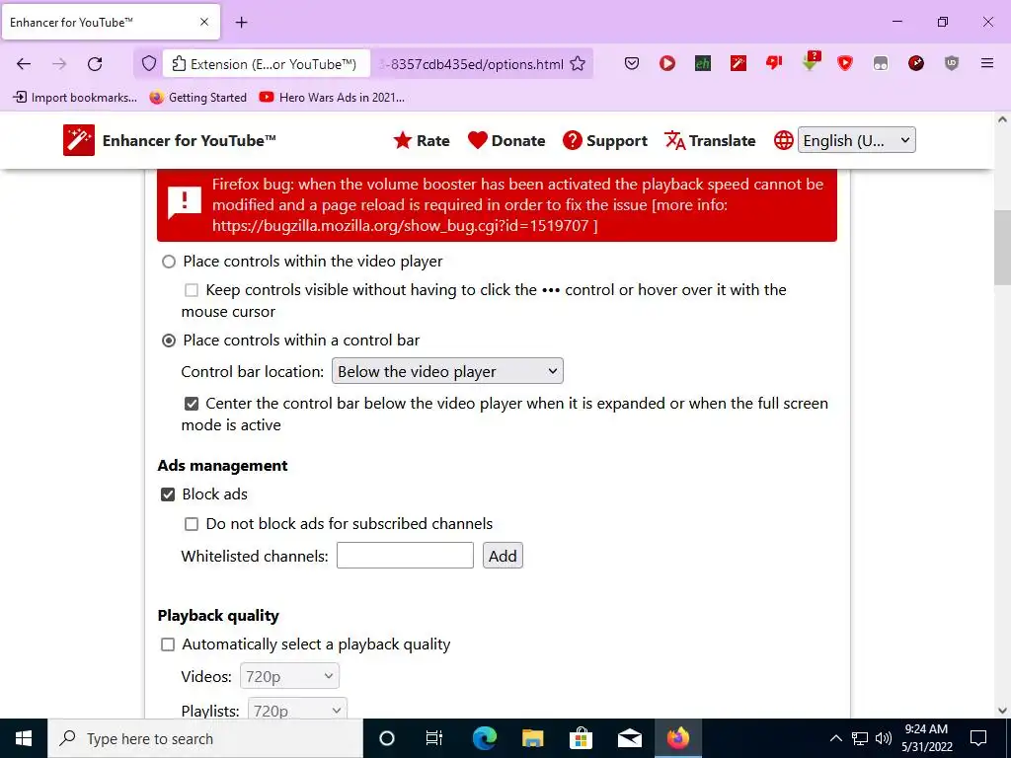The image size is (1011, 758).
Task: Open the notifications action center
Action: click(978, 738)
